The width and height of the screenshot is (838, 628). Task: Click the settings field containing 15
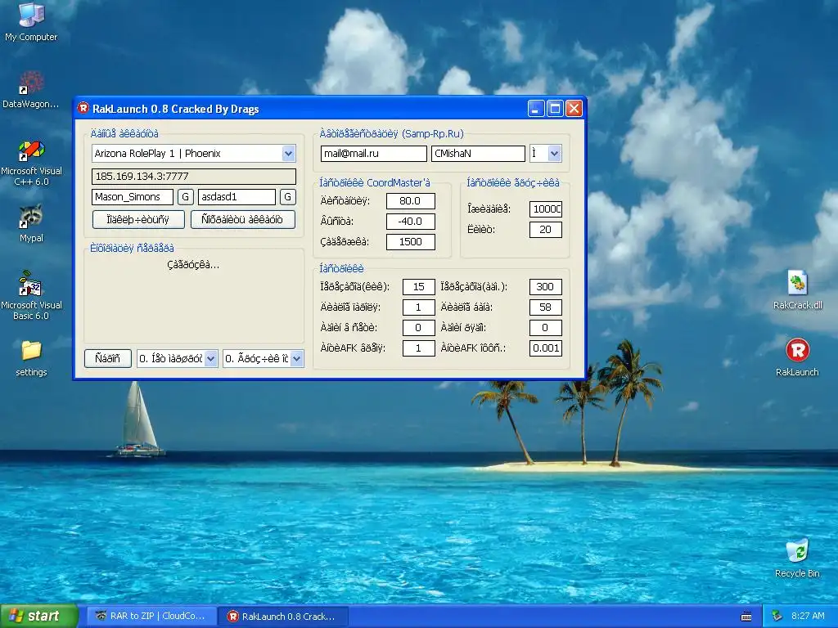pos(418,287)
